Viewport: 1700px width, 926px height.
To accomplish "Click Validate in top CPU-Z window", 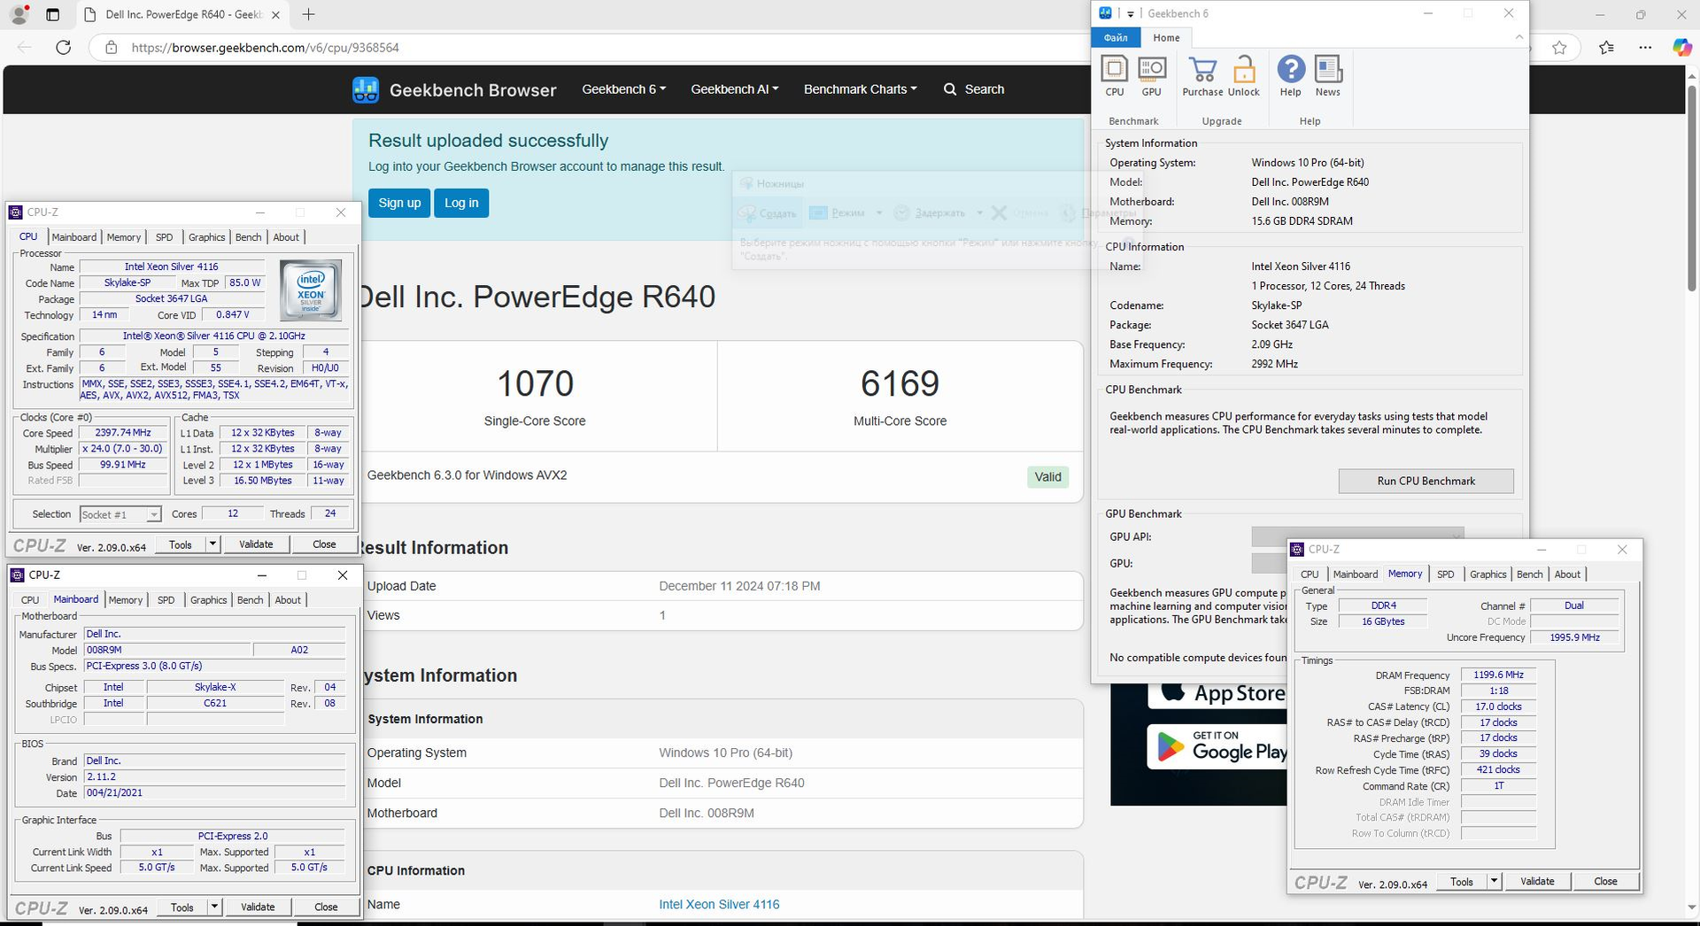I will (256, 544).
